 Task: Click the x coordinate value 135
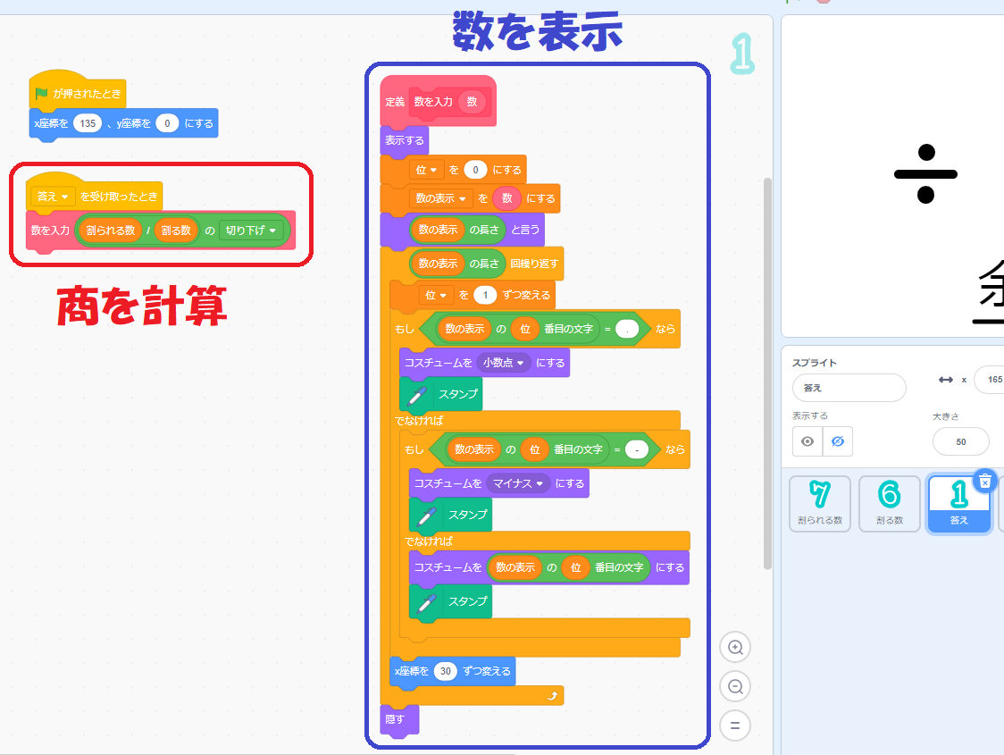pyautogui.click(x=88, y=124)
